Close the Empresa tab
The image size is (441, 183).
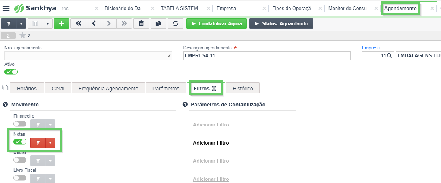pyautogui.click(x=264, y=9)
